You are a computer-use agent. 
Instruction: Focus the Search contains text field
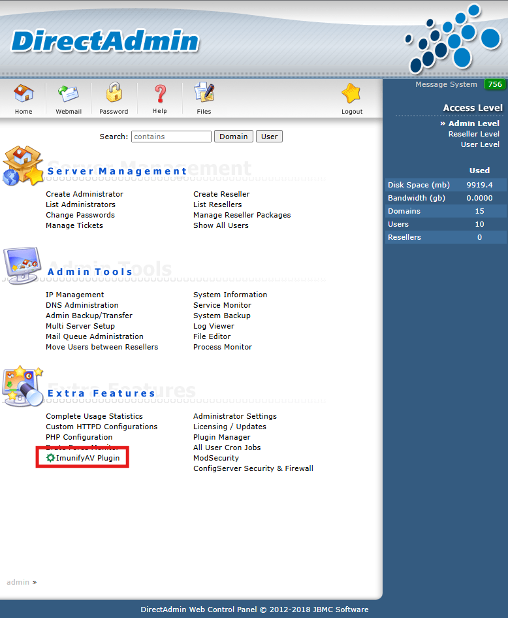[171, 137]
